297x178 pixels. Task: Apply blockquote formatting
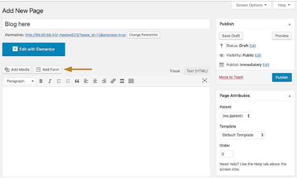[x=77, y=81]
